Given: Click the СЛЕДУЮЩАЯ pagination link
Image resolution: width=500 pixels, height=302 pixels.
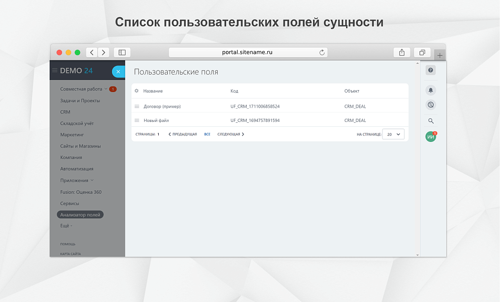Looking at the screenshot, I should (230, 134).
